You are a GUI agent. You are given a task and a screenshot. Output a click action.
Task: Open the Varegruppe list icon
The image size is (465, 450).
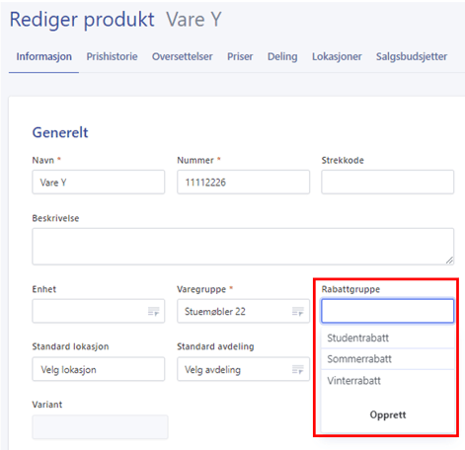coord(298,311)
